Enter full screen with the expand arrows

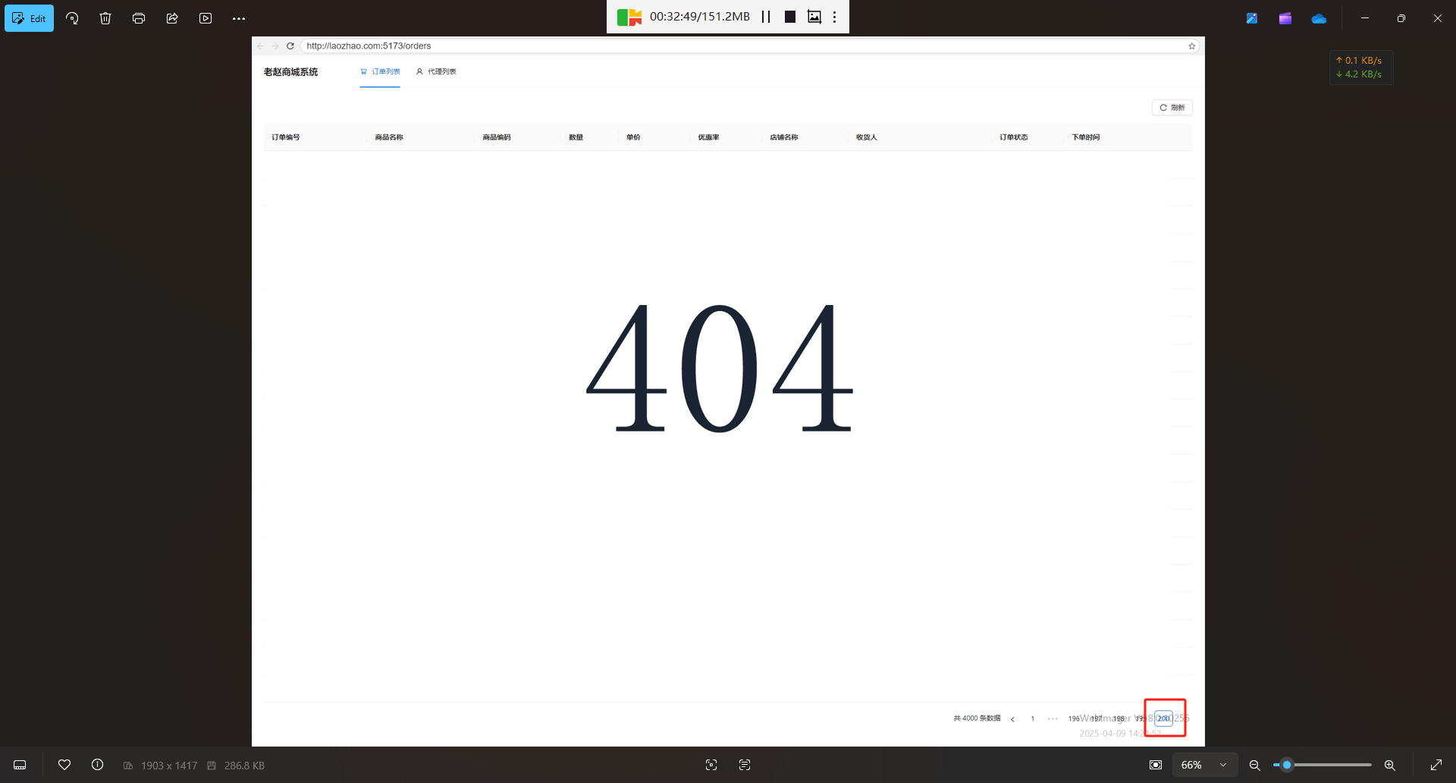point(1436,765)
